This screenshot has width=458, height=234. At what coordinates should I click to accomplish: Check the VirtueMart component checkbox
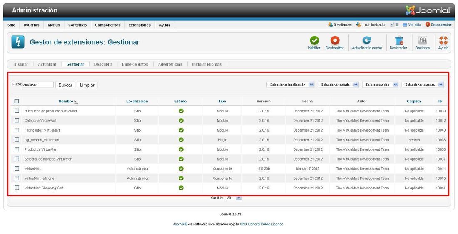tap(17, 168)
